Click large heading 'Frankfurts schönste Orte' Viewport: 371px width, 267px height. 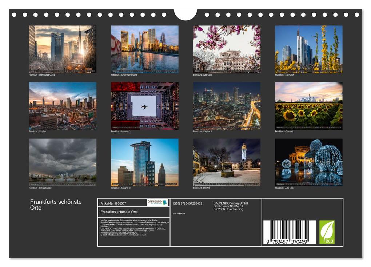(x=56, y=205)
